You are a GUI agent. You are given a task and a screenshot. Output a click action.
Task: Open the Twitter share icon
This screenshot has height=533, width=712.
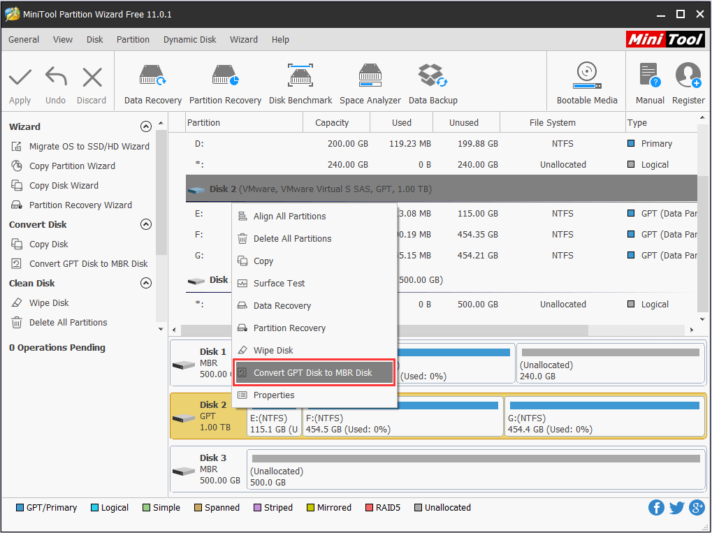click(x=676, y=508)
